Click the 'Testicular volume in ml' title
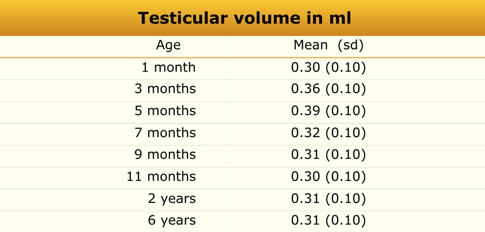The width and height of the screenshot is (485, 232). tap(245, 18)
